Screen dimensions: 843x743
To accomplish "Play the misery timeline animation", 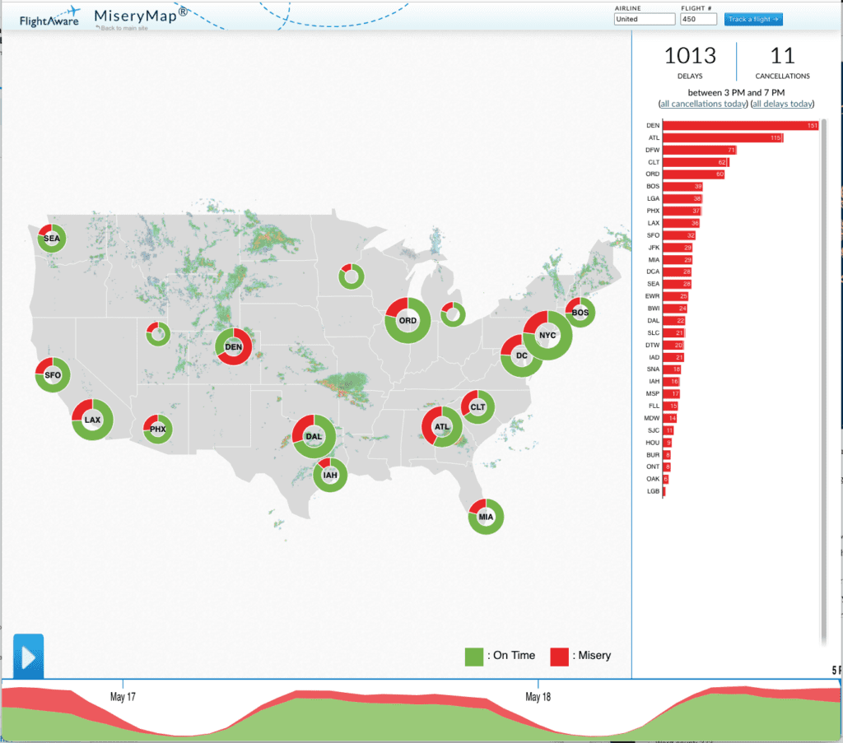I will point(29,657).
